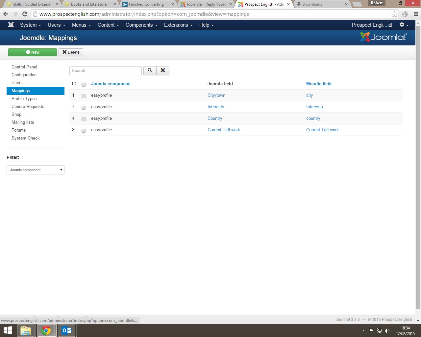421x337 pixels.
Task: Open the Interests Joomla field link
Action: (216, 107)
